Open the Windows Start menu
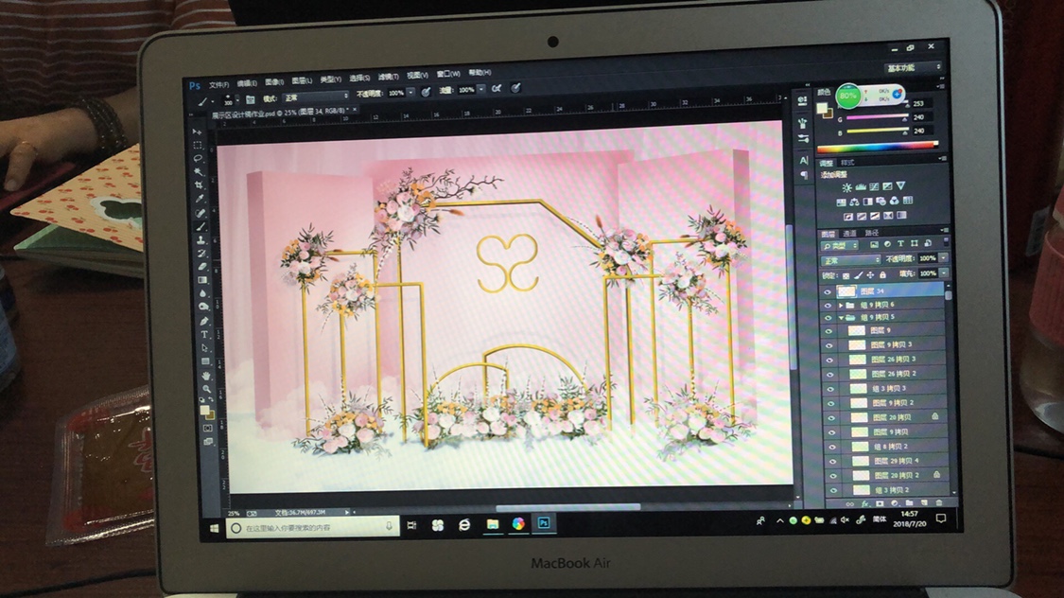The width and height of the screenshot is (1064, 598). click(215, 528)
